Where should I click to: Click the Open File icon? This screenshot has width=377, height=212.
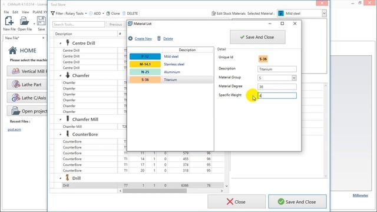[24, 21]
